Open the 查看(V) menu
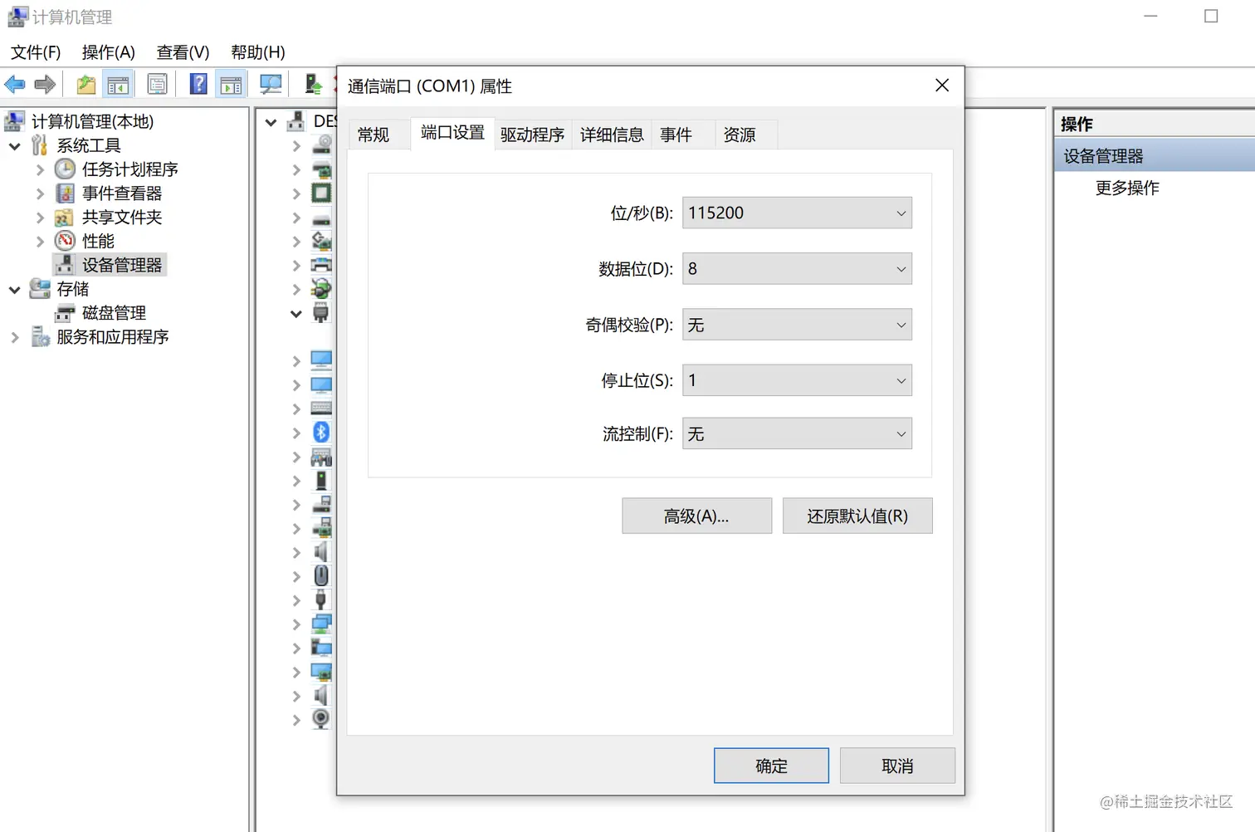 click(183, 52)
